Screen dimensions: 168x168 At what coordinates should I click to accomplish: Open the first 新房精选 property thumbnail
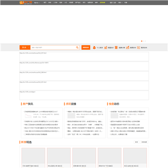point(33,156)
